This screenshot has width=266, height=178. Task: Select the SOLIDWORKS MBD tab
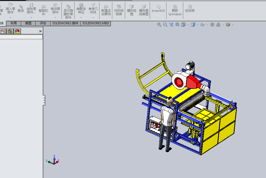(x=96, y=23)
